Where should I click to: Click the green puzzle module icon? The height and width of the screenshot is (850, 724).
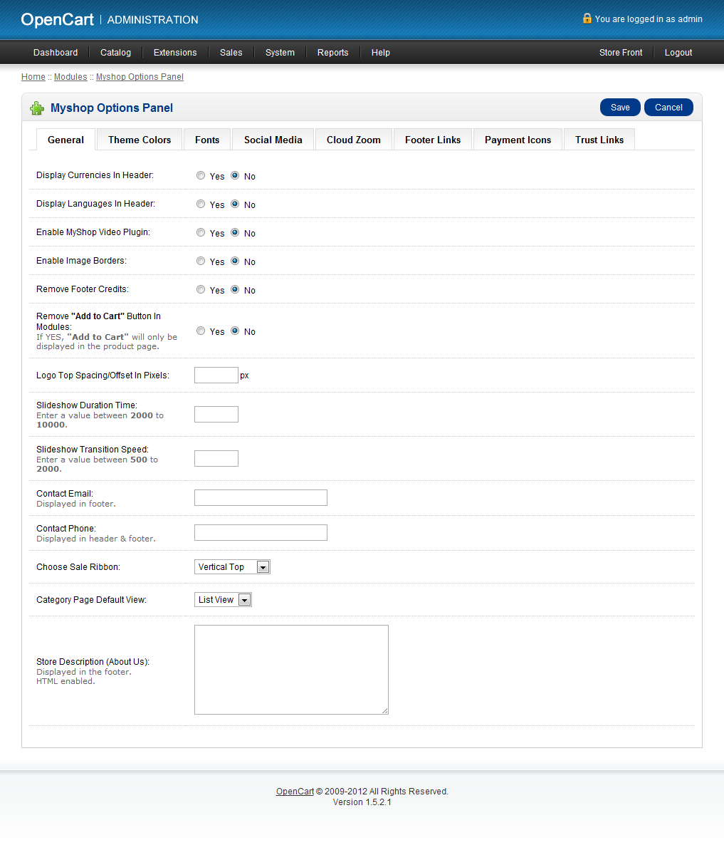37,108
